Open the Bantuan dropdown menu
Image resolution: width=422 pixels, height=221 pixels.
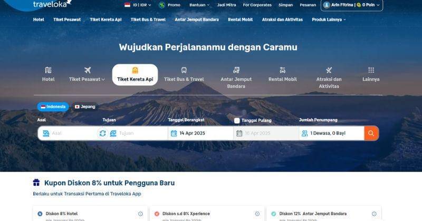coord(199,5)
